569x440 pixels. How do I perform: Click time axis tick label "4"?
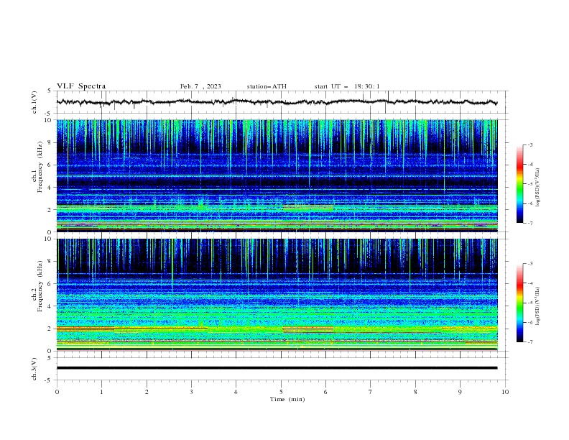[x=236, y=392]
